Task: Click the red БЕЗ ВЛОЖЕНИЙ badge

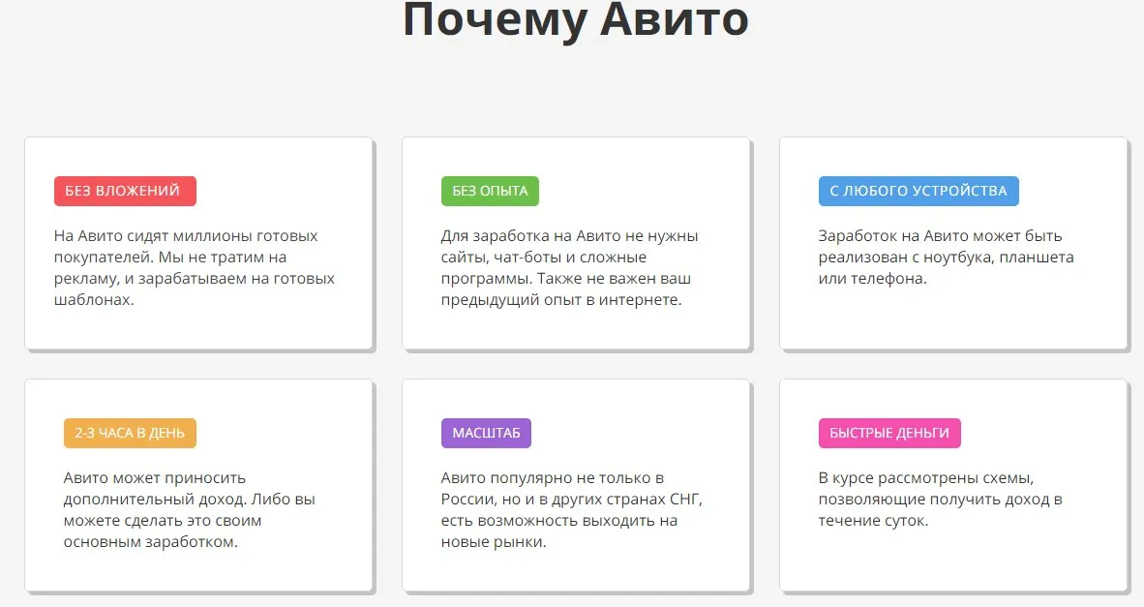Action: pyautogui.click(x=125, y=191)
